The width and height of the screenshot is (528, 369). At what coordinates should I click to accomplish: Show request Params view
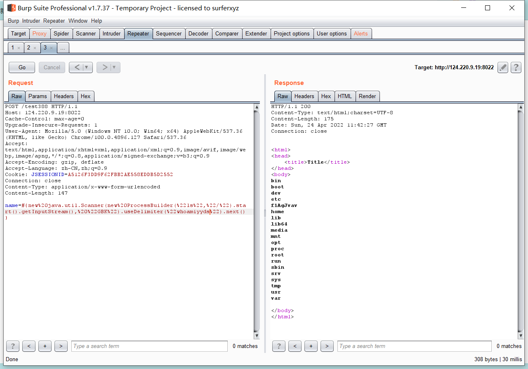pos(38,96)
